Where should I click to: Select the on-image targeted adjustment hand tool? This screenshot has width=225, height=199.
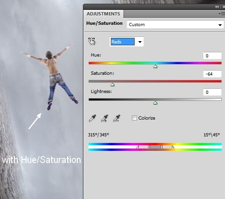[92, 41]
